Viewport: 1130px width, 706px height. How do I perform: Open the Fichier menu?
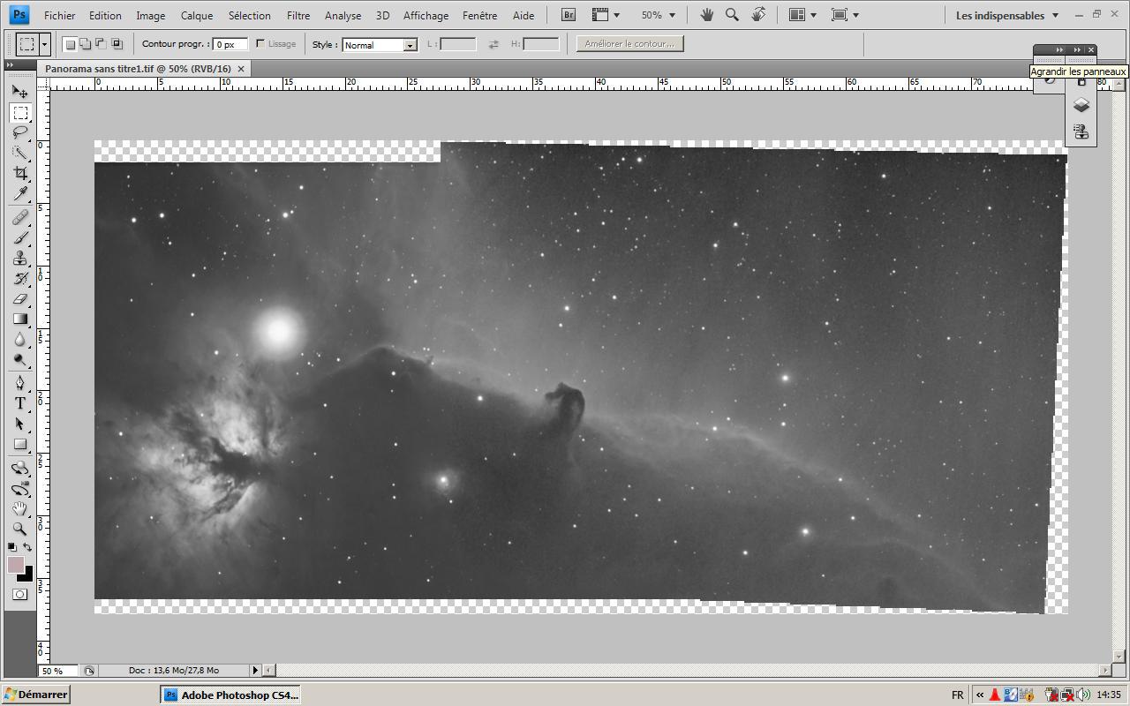click(59, 15)
